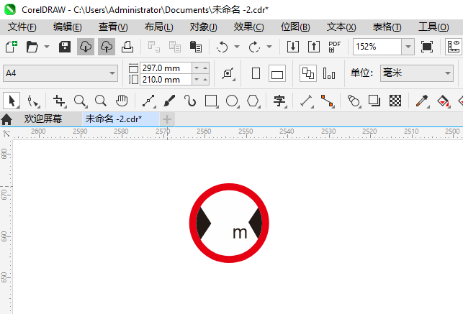The width and height of the screenshot is (463, 314).
Task: Open the 工具(O) menu
Action: coord(433,27)
